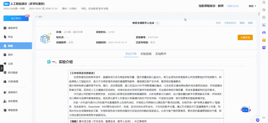
Task: Click the orange 去做实验 button
Action: (x=245, y=37)
